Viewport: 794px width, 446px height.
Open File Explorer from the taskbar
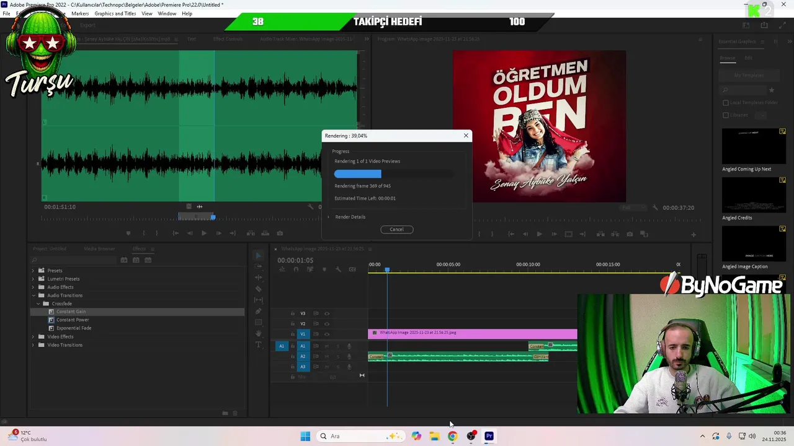point(434,436)
